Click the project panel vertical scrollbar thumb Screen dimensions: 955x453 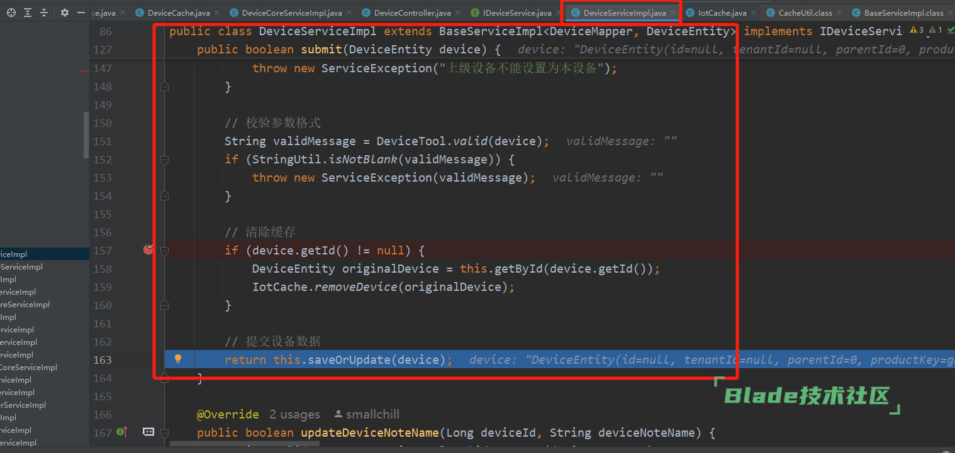tap(86, 135)
